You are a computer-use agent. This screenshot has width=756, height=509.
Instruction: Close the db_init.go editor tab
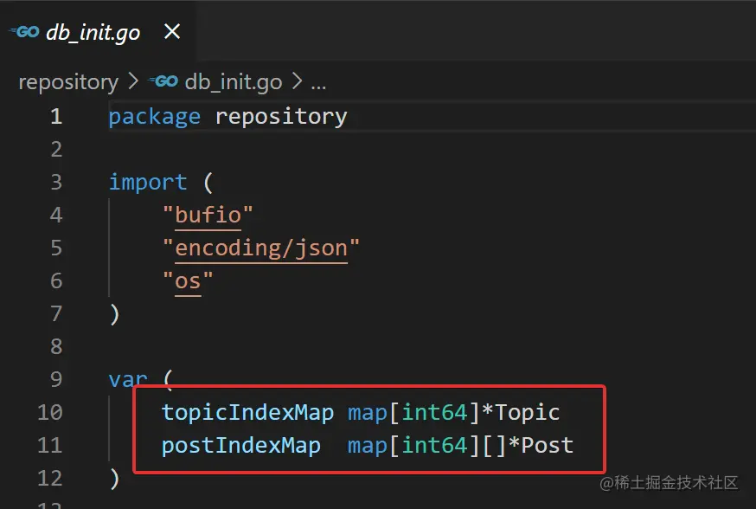(x=172, y=32)
